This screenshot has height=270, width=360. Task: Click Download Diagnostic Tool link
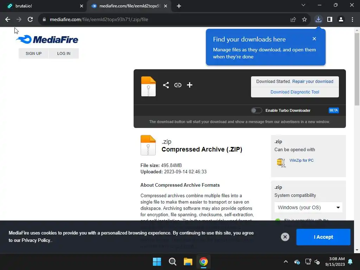coord(295,92)
